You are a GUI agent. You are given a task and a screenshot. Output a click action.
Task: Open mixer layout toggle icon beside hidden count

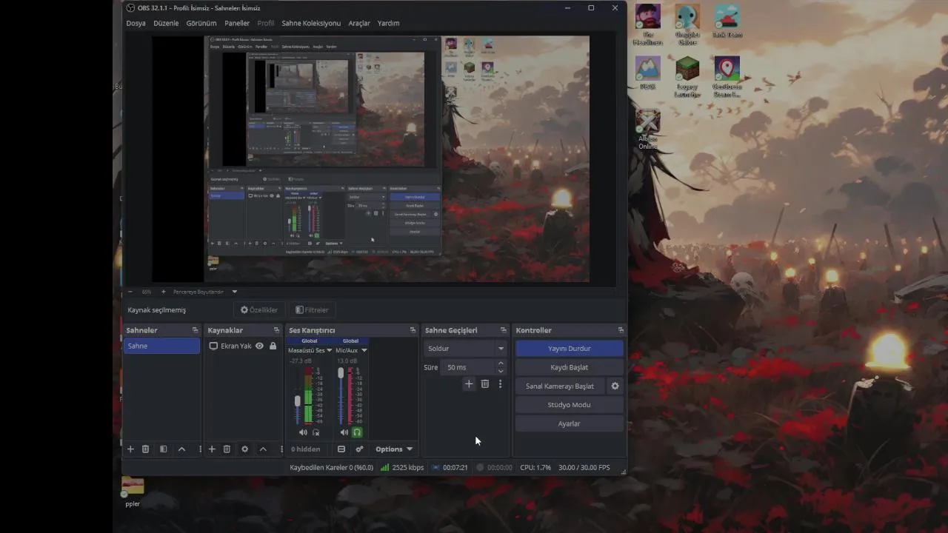tap(341, 449)
